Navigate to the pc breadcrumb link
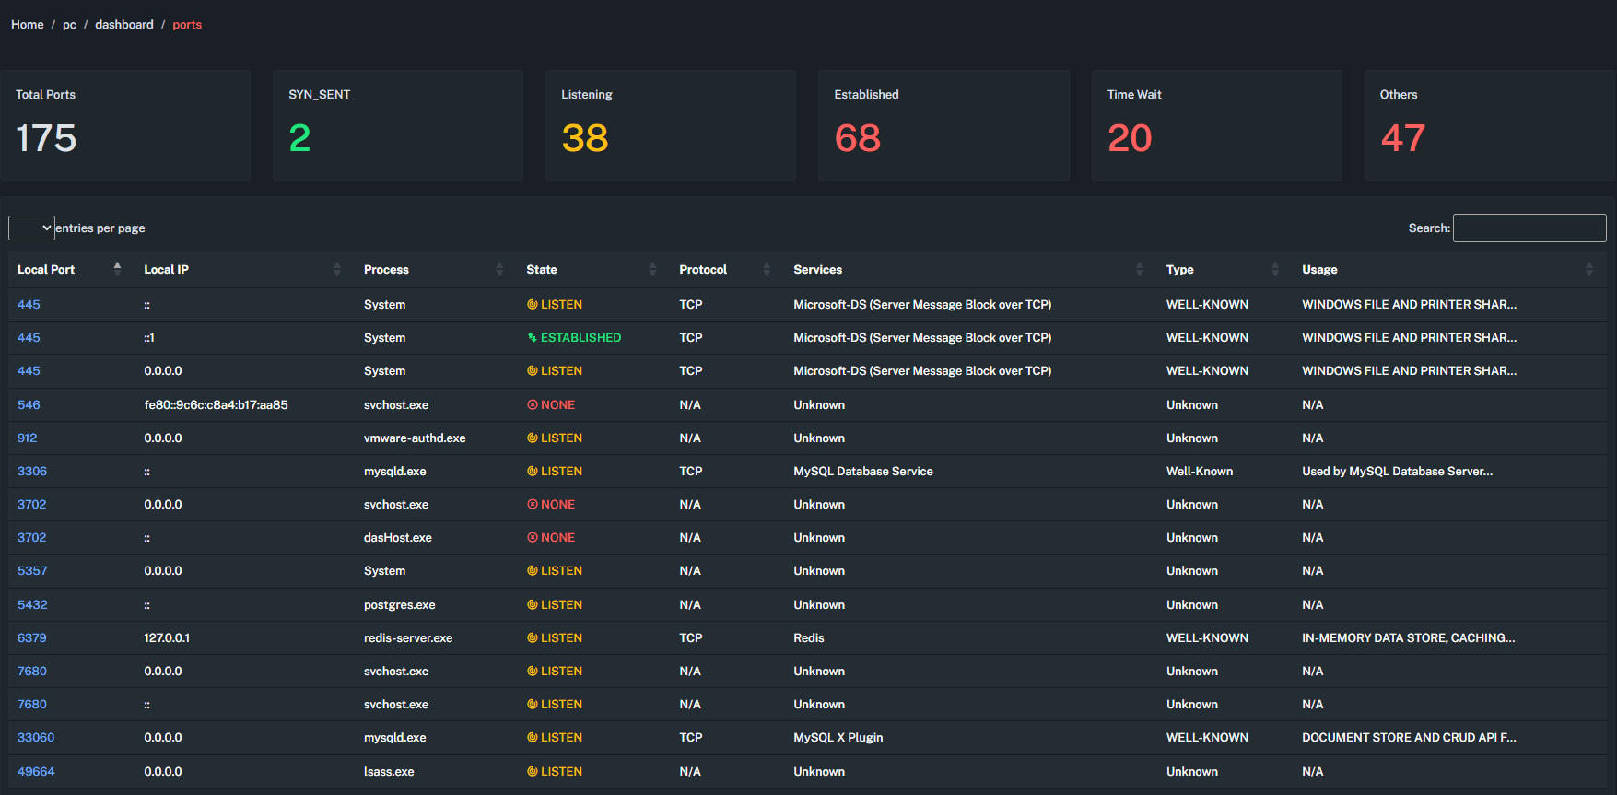Screen dimensions: 1617x795 click(x=69, y=25)
